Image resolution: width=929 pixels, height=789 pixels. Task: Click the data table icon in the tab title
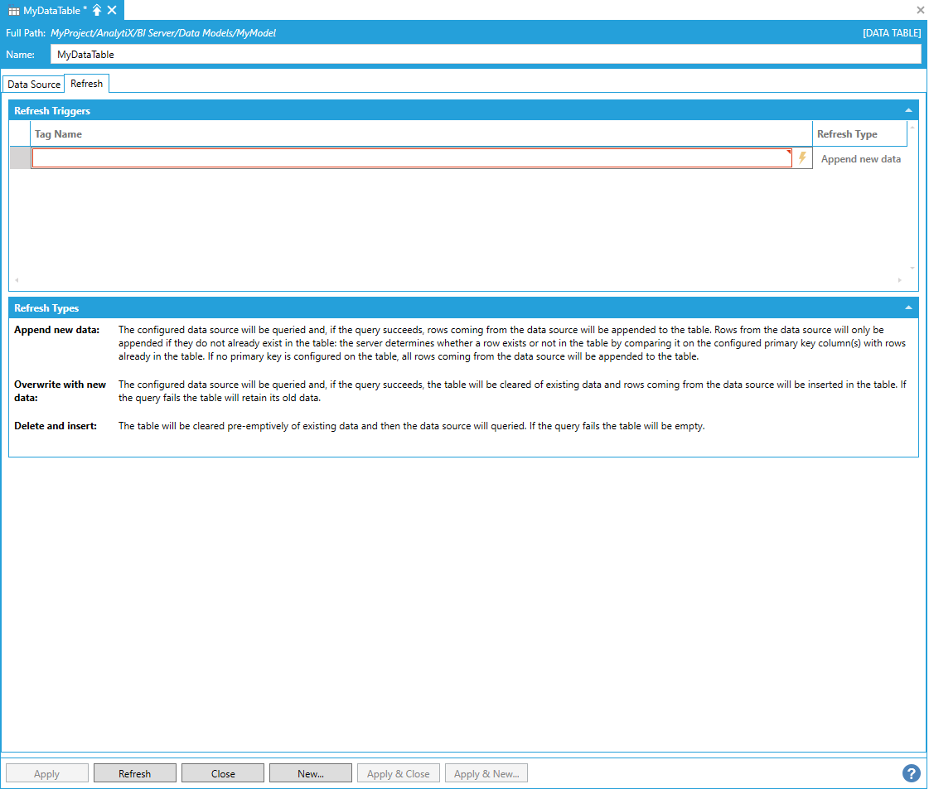(x=14, y=10)
